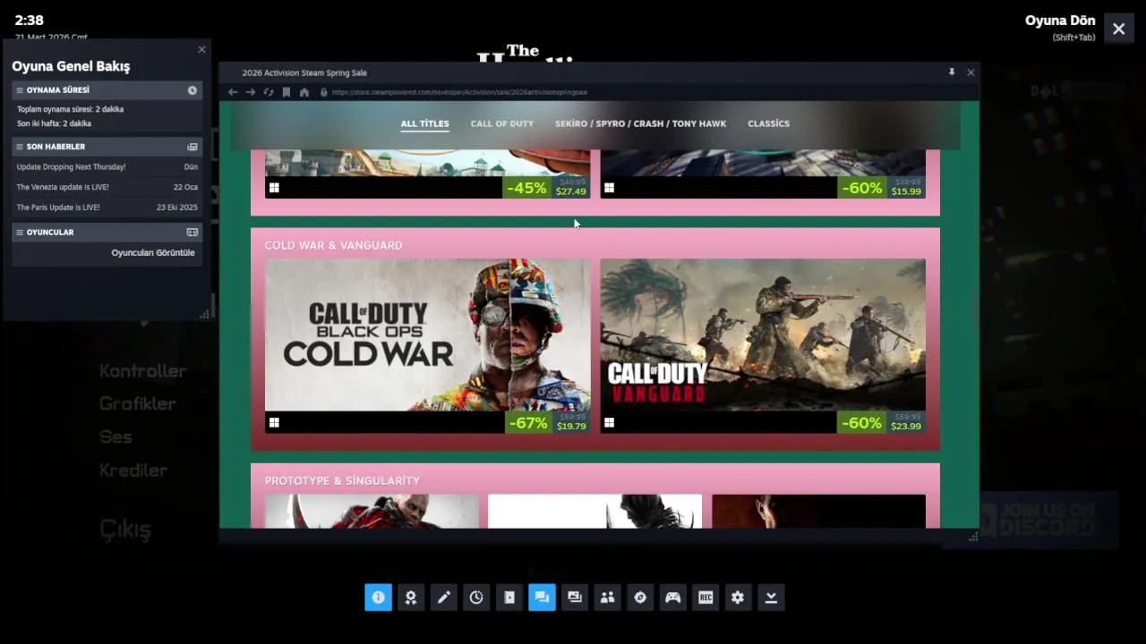Click the Ses menu item in the game
This screenshot has width=1146, height=644.
point(115,437)
